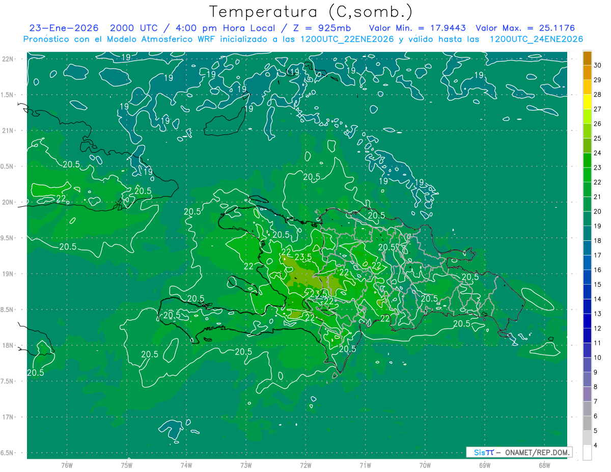Viewport: 611px width, 472px height.
Task: Select the dark blue swatch between 12 and 13
Action: (x=587, y=321)
